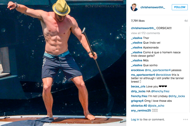Click the caption username before CORSICA
Image resolution: width=190 pixels, height=126 pixels.
(x=143, y=28)
